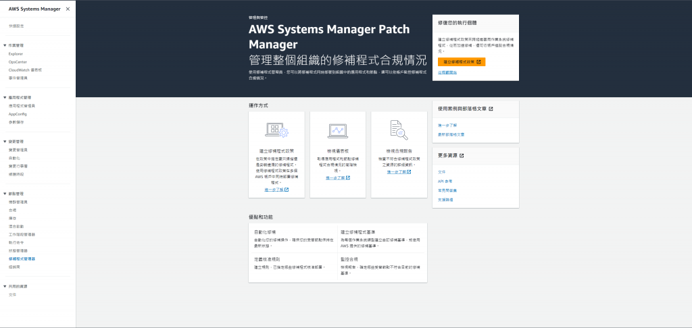Open the 常見問答集 link

(x=447, y=190)
